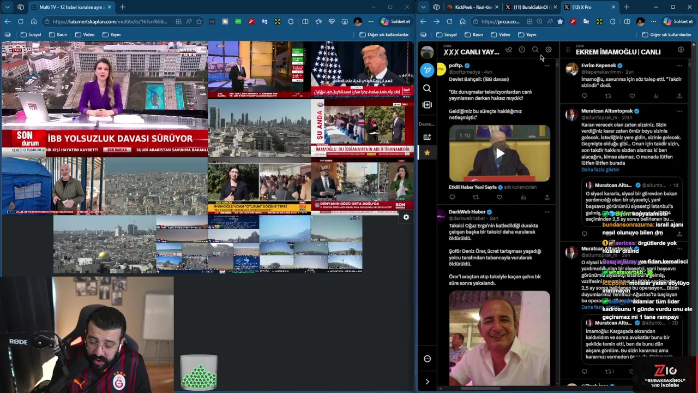The image size is (698, 393).
Task: Open the X Pro compose post button
Action: click(427, 70)
